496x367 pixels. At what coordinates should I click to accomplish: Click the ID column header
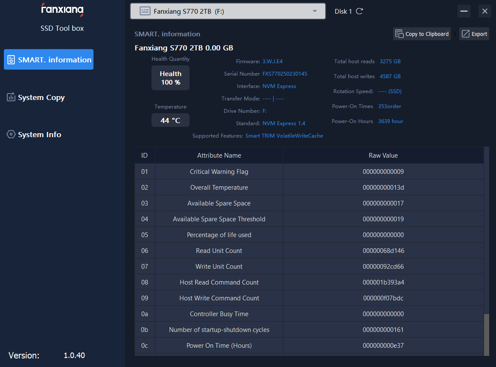coord(145,156)
